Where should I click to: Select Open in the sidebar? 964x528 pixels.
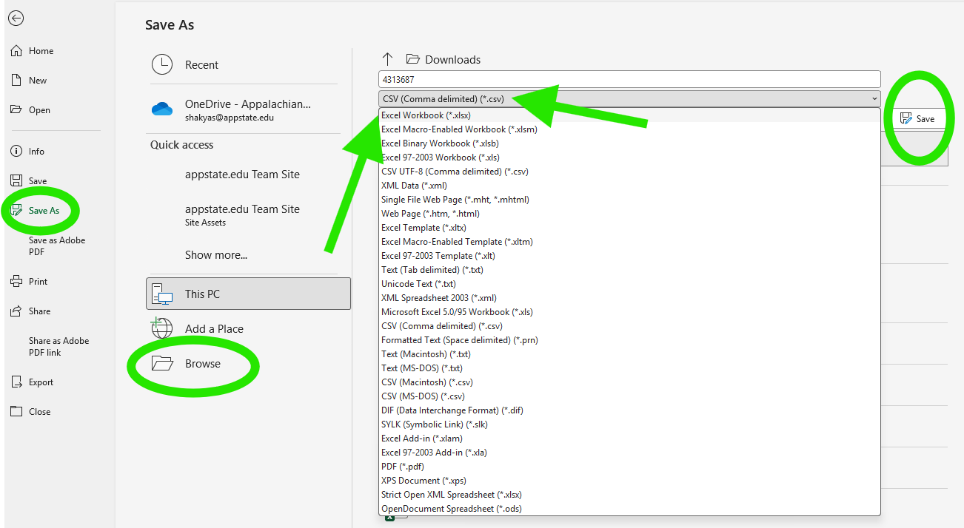(39, 110)
